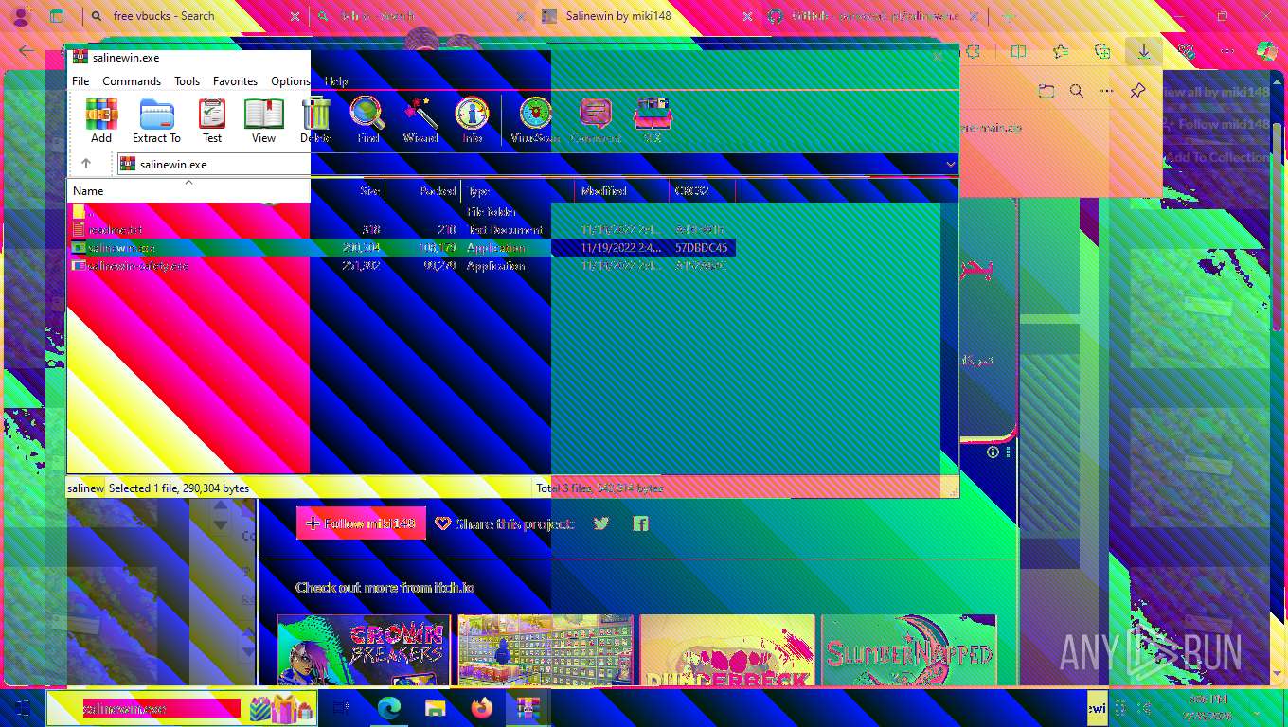Select the parent folder '..' row
The width and height of the screenshot is (1288, 727).
coord(402,211)
